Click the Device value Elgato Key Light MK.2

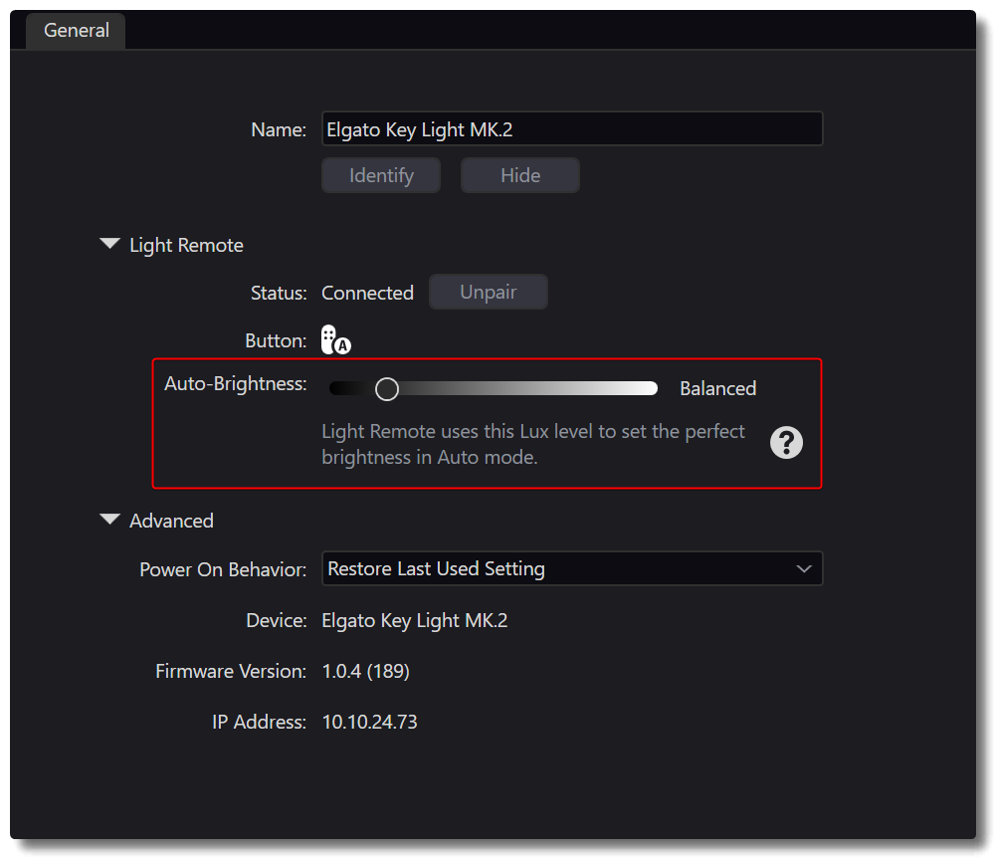pyautogui.click(x=414, y=620)
